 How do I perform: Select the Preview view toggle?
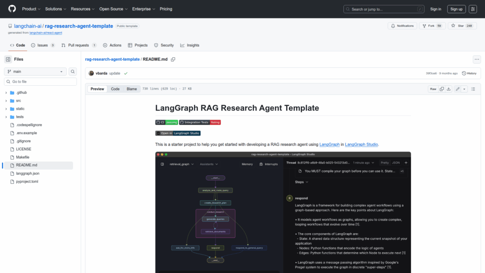(97, 89)
